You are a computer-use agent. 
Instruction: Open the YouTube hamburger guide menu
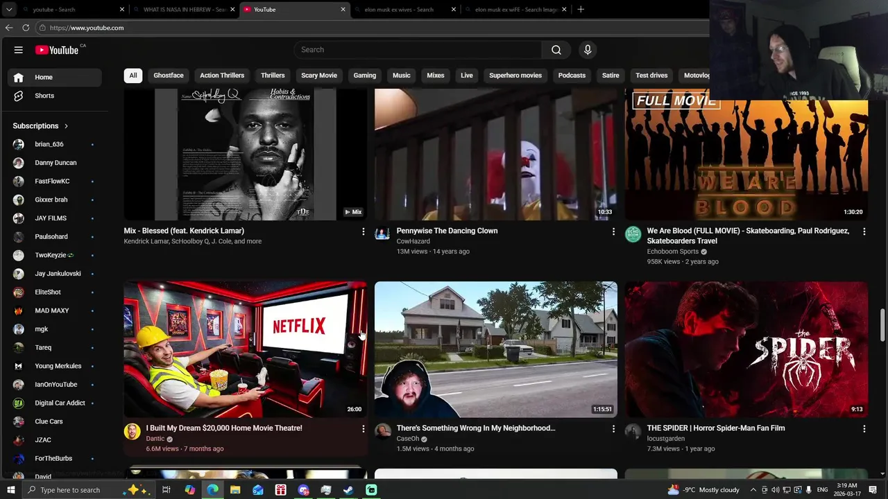point(19,50)
